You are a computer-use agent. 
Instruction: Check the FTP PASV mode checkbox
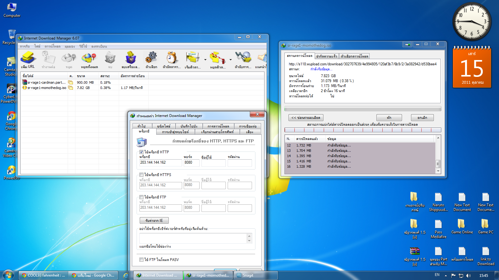(141, 260)
